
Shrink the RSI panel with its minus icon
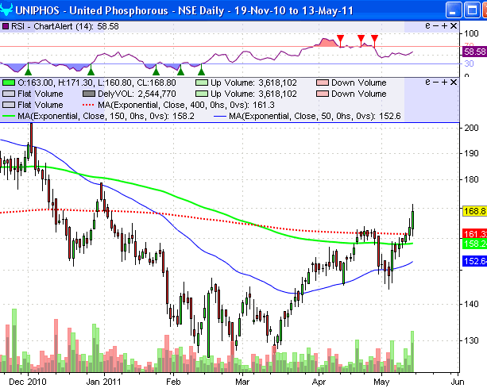click(x=435, y=26)
